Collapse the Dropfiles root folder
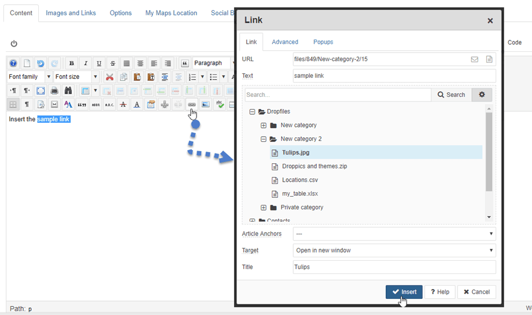The width and height of the screenshot is (532, 315). (x=252, y=112)
